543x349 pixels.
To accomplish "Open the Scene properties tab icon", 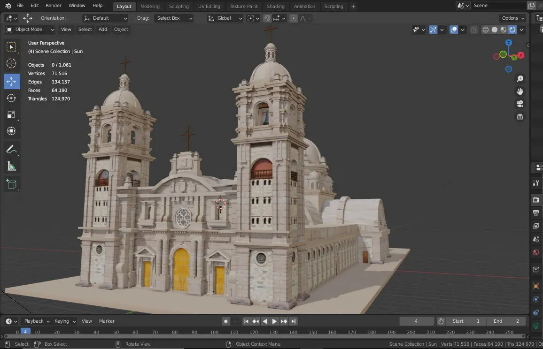I will (536, 239).
